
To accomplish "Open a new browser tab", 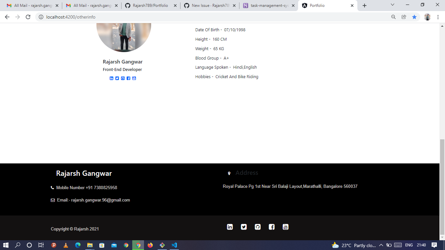I will tap(365, 6).
